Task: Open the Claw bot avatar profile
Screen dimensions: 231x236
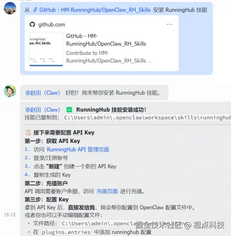Action: pyautogui.click(x=10, y=91)
